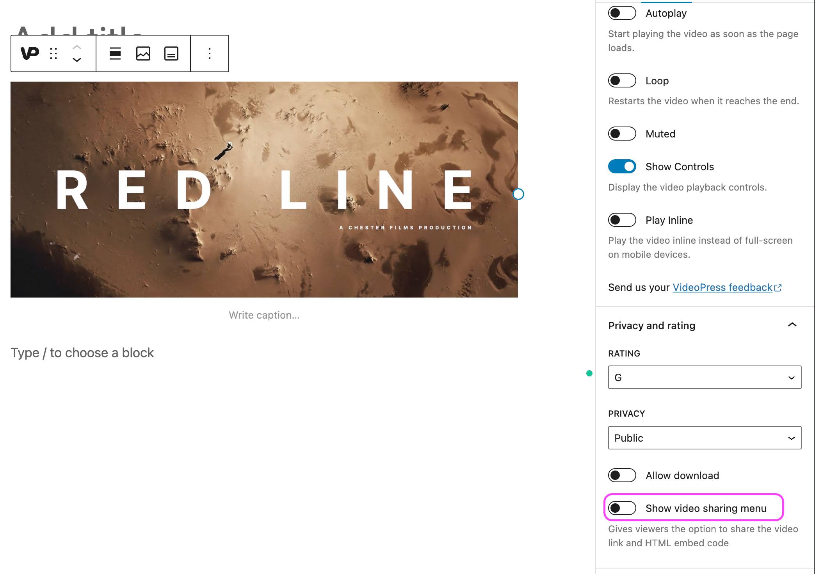The width and height of the screenshot is (815, 574).
Task: Enable the Play Inline option
Action: 622,220
